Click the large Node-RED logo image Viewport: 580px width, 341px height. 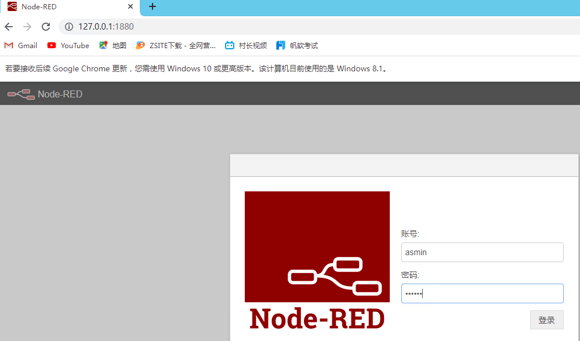[x=317, y=261]
